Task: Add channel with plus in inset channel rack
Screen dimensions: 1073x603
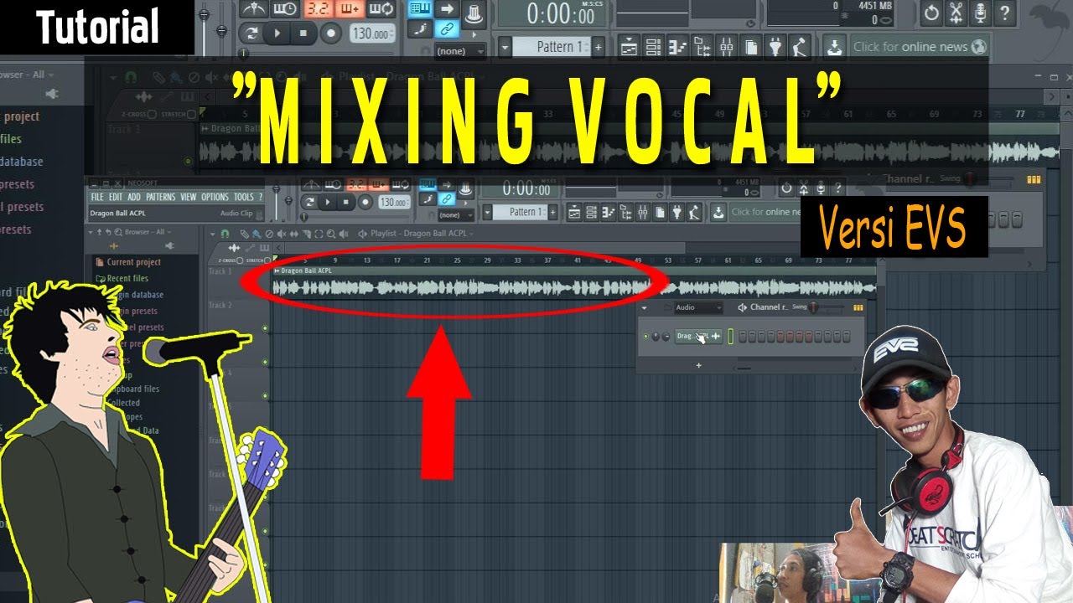Action: (698, 364)
